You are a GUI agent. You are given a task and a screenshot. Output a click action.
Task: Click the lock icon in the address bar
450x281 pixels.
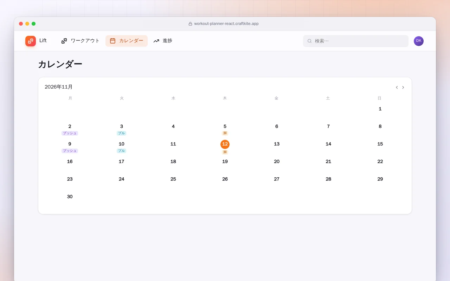pos(190,24)
